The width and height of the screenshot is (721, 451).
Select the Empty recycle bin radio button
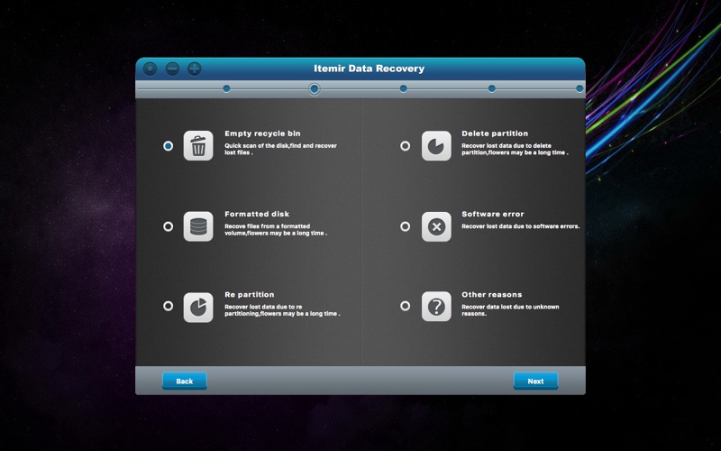click(169, 146)
